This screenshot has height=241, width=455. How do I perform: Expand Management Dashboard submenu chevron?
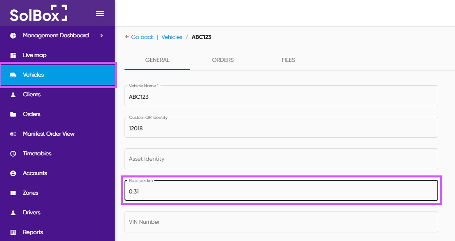(102, 36)
